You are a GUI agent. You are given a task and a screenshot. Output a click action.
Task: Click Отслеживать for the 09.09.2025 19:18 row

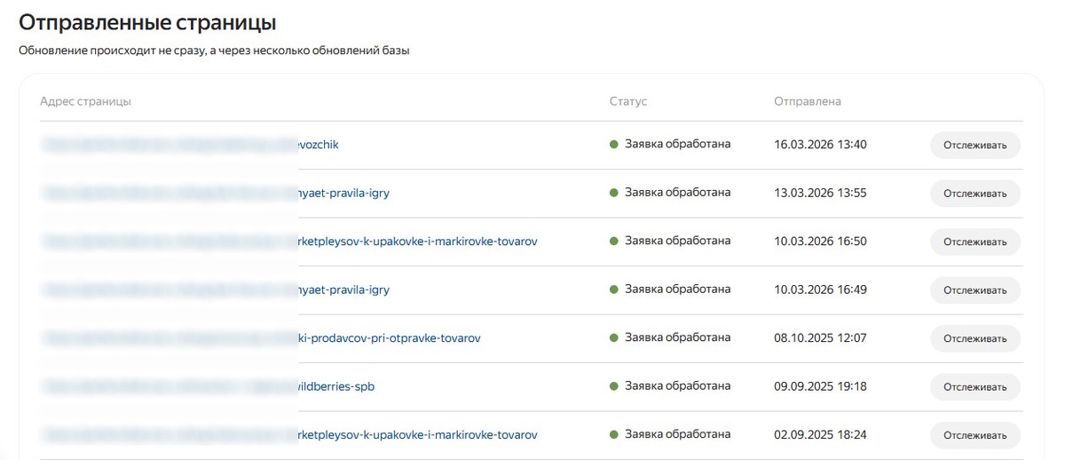[x=975, y=386]
